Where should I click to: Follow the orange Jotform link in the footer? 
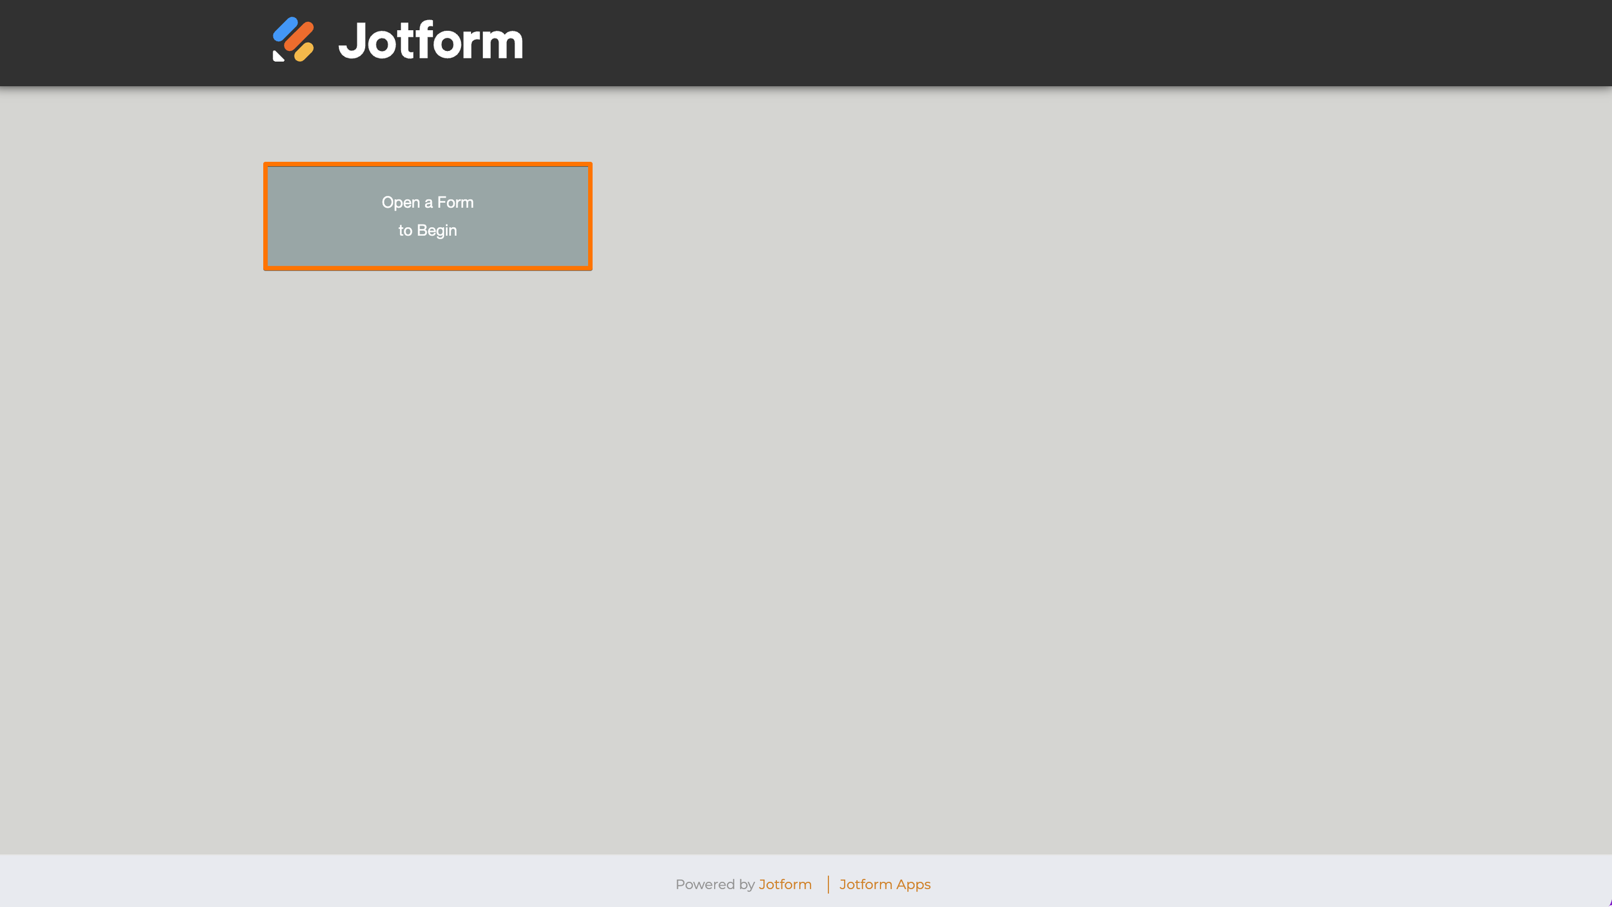pos(785,884)
